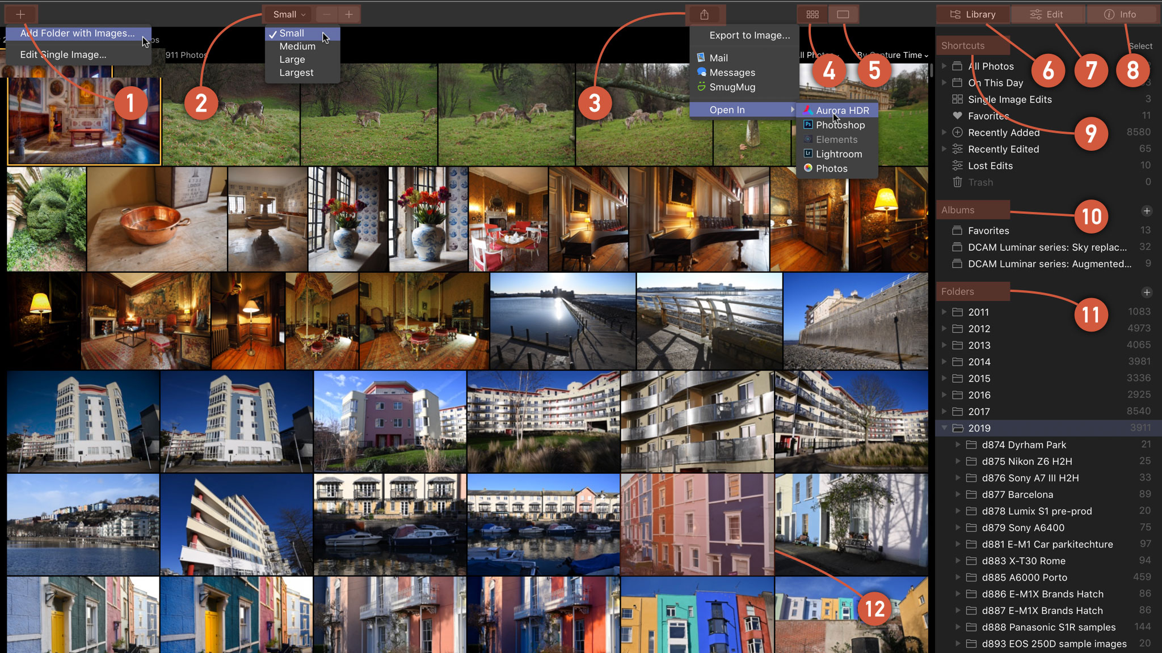
Task: Open the share/export icon in the toolbar
Action: 705,14
